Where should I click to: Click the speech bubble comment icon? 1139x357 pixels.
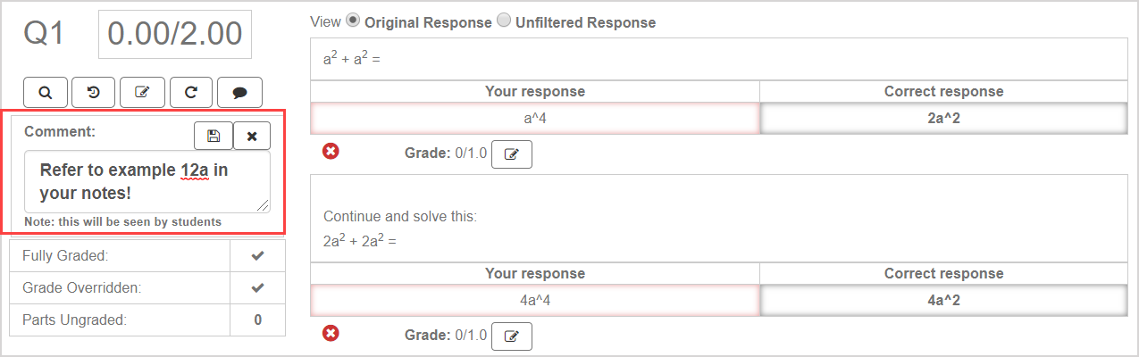239,91
